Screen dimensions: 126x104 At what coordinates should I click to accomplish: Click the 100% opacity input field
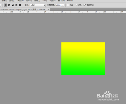tap(58, 5)
